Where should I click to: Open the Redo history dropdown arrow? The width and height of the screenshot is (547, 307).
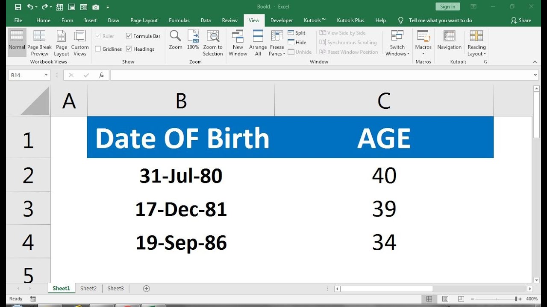coord(51,7)
